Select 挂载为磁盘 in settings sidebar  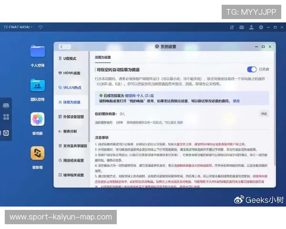tap(71, 102)
